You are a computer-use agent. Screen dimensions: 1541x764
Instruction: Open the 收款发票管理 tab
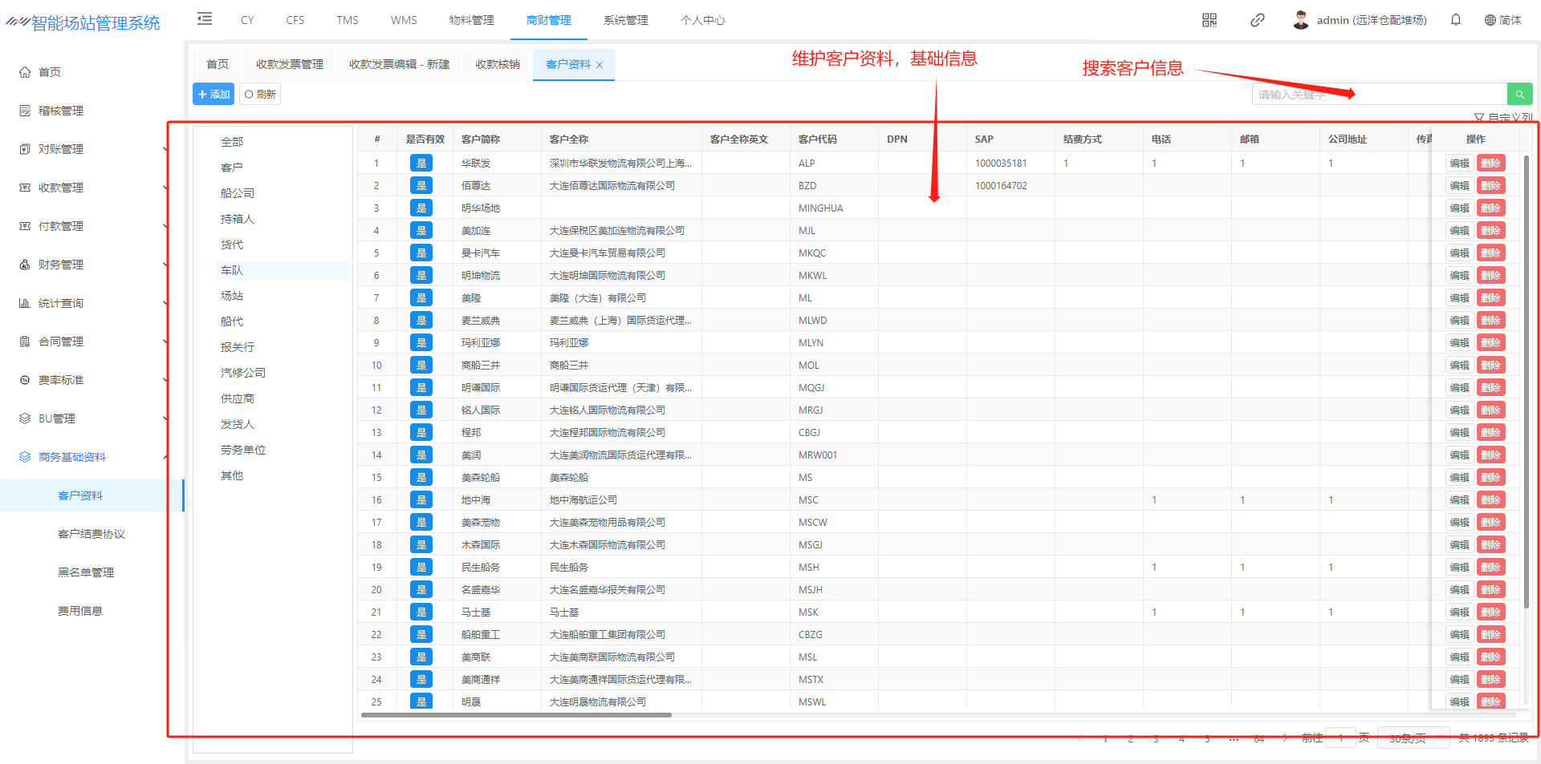[290, 65]
